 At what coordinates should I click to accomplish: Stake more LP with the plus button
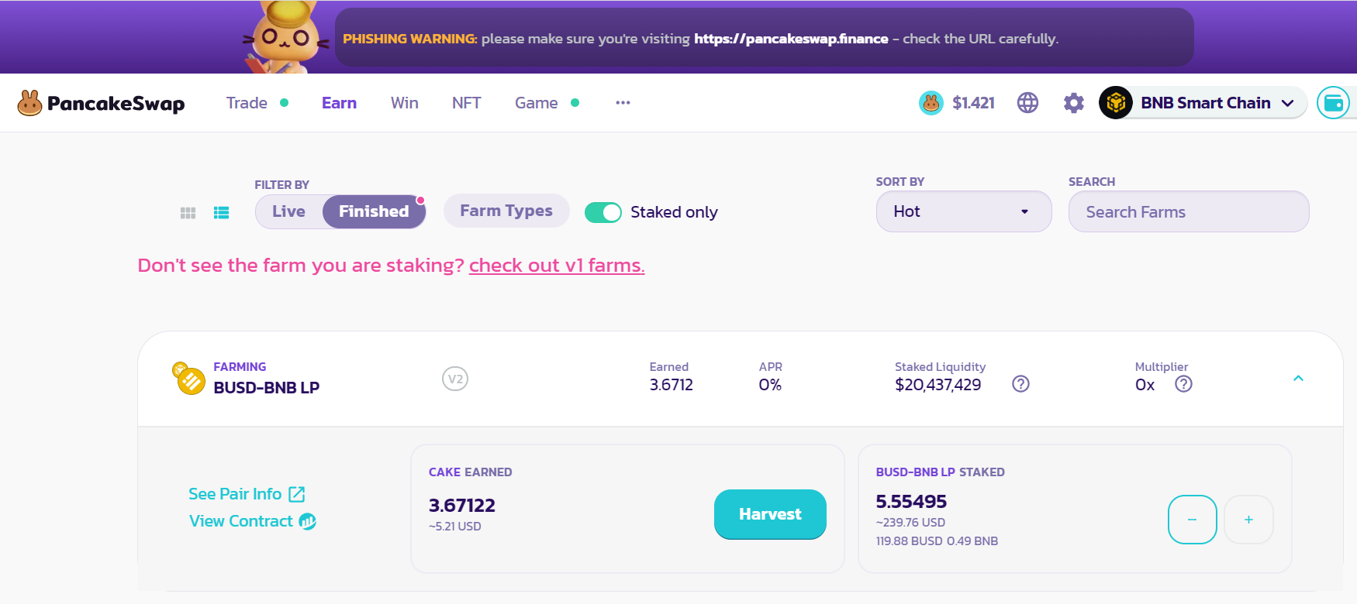(x=1248, y=520)
